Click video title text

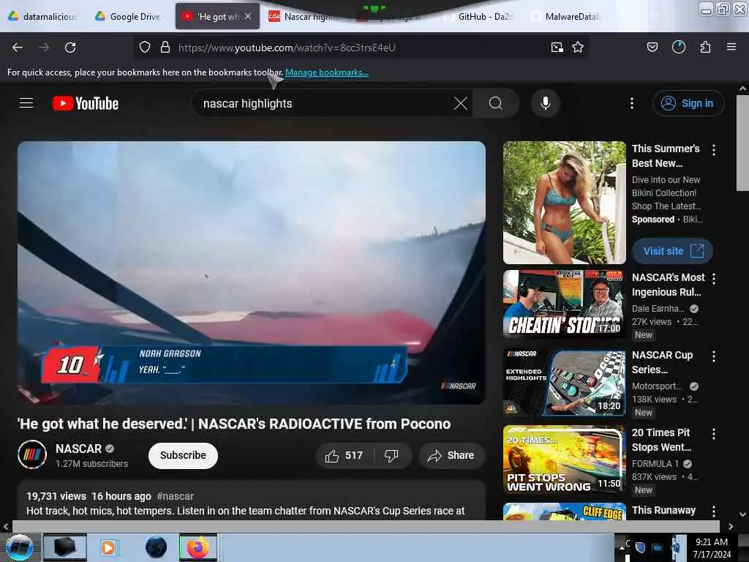click(234, 424)
